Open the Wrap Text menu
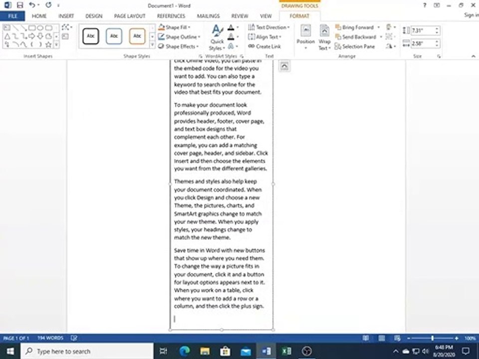 [x=324, y=37]
